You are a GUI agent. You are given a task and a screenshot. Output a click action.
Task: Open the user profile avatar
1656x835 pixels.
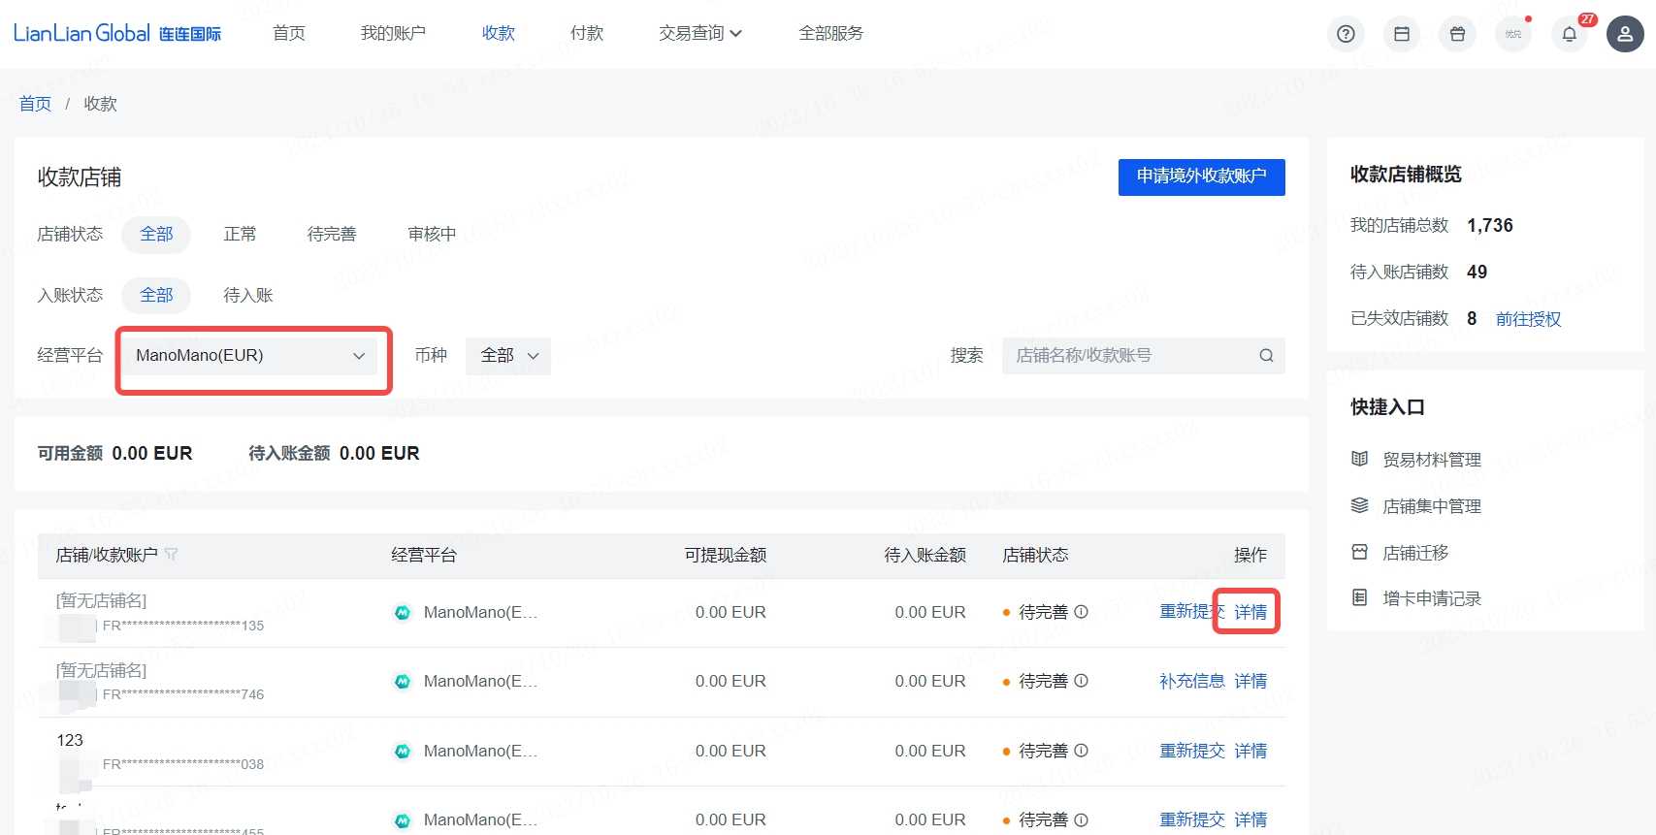[x=1625, y=34]
